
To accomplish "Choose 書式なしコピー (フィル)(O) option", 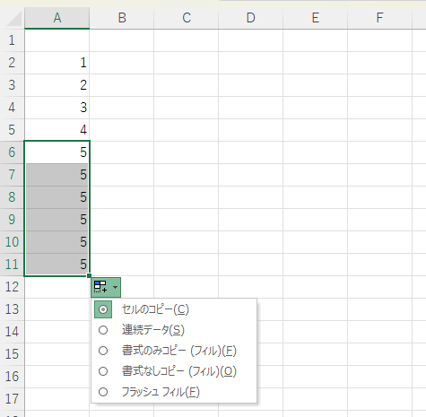I will click(x=174, y=371).
